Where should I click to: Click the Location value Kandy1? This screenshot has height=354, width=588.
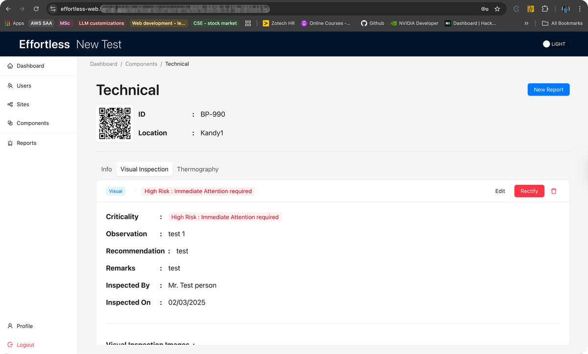coord(212,133)
